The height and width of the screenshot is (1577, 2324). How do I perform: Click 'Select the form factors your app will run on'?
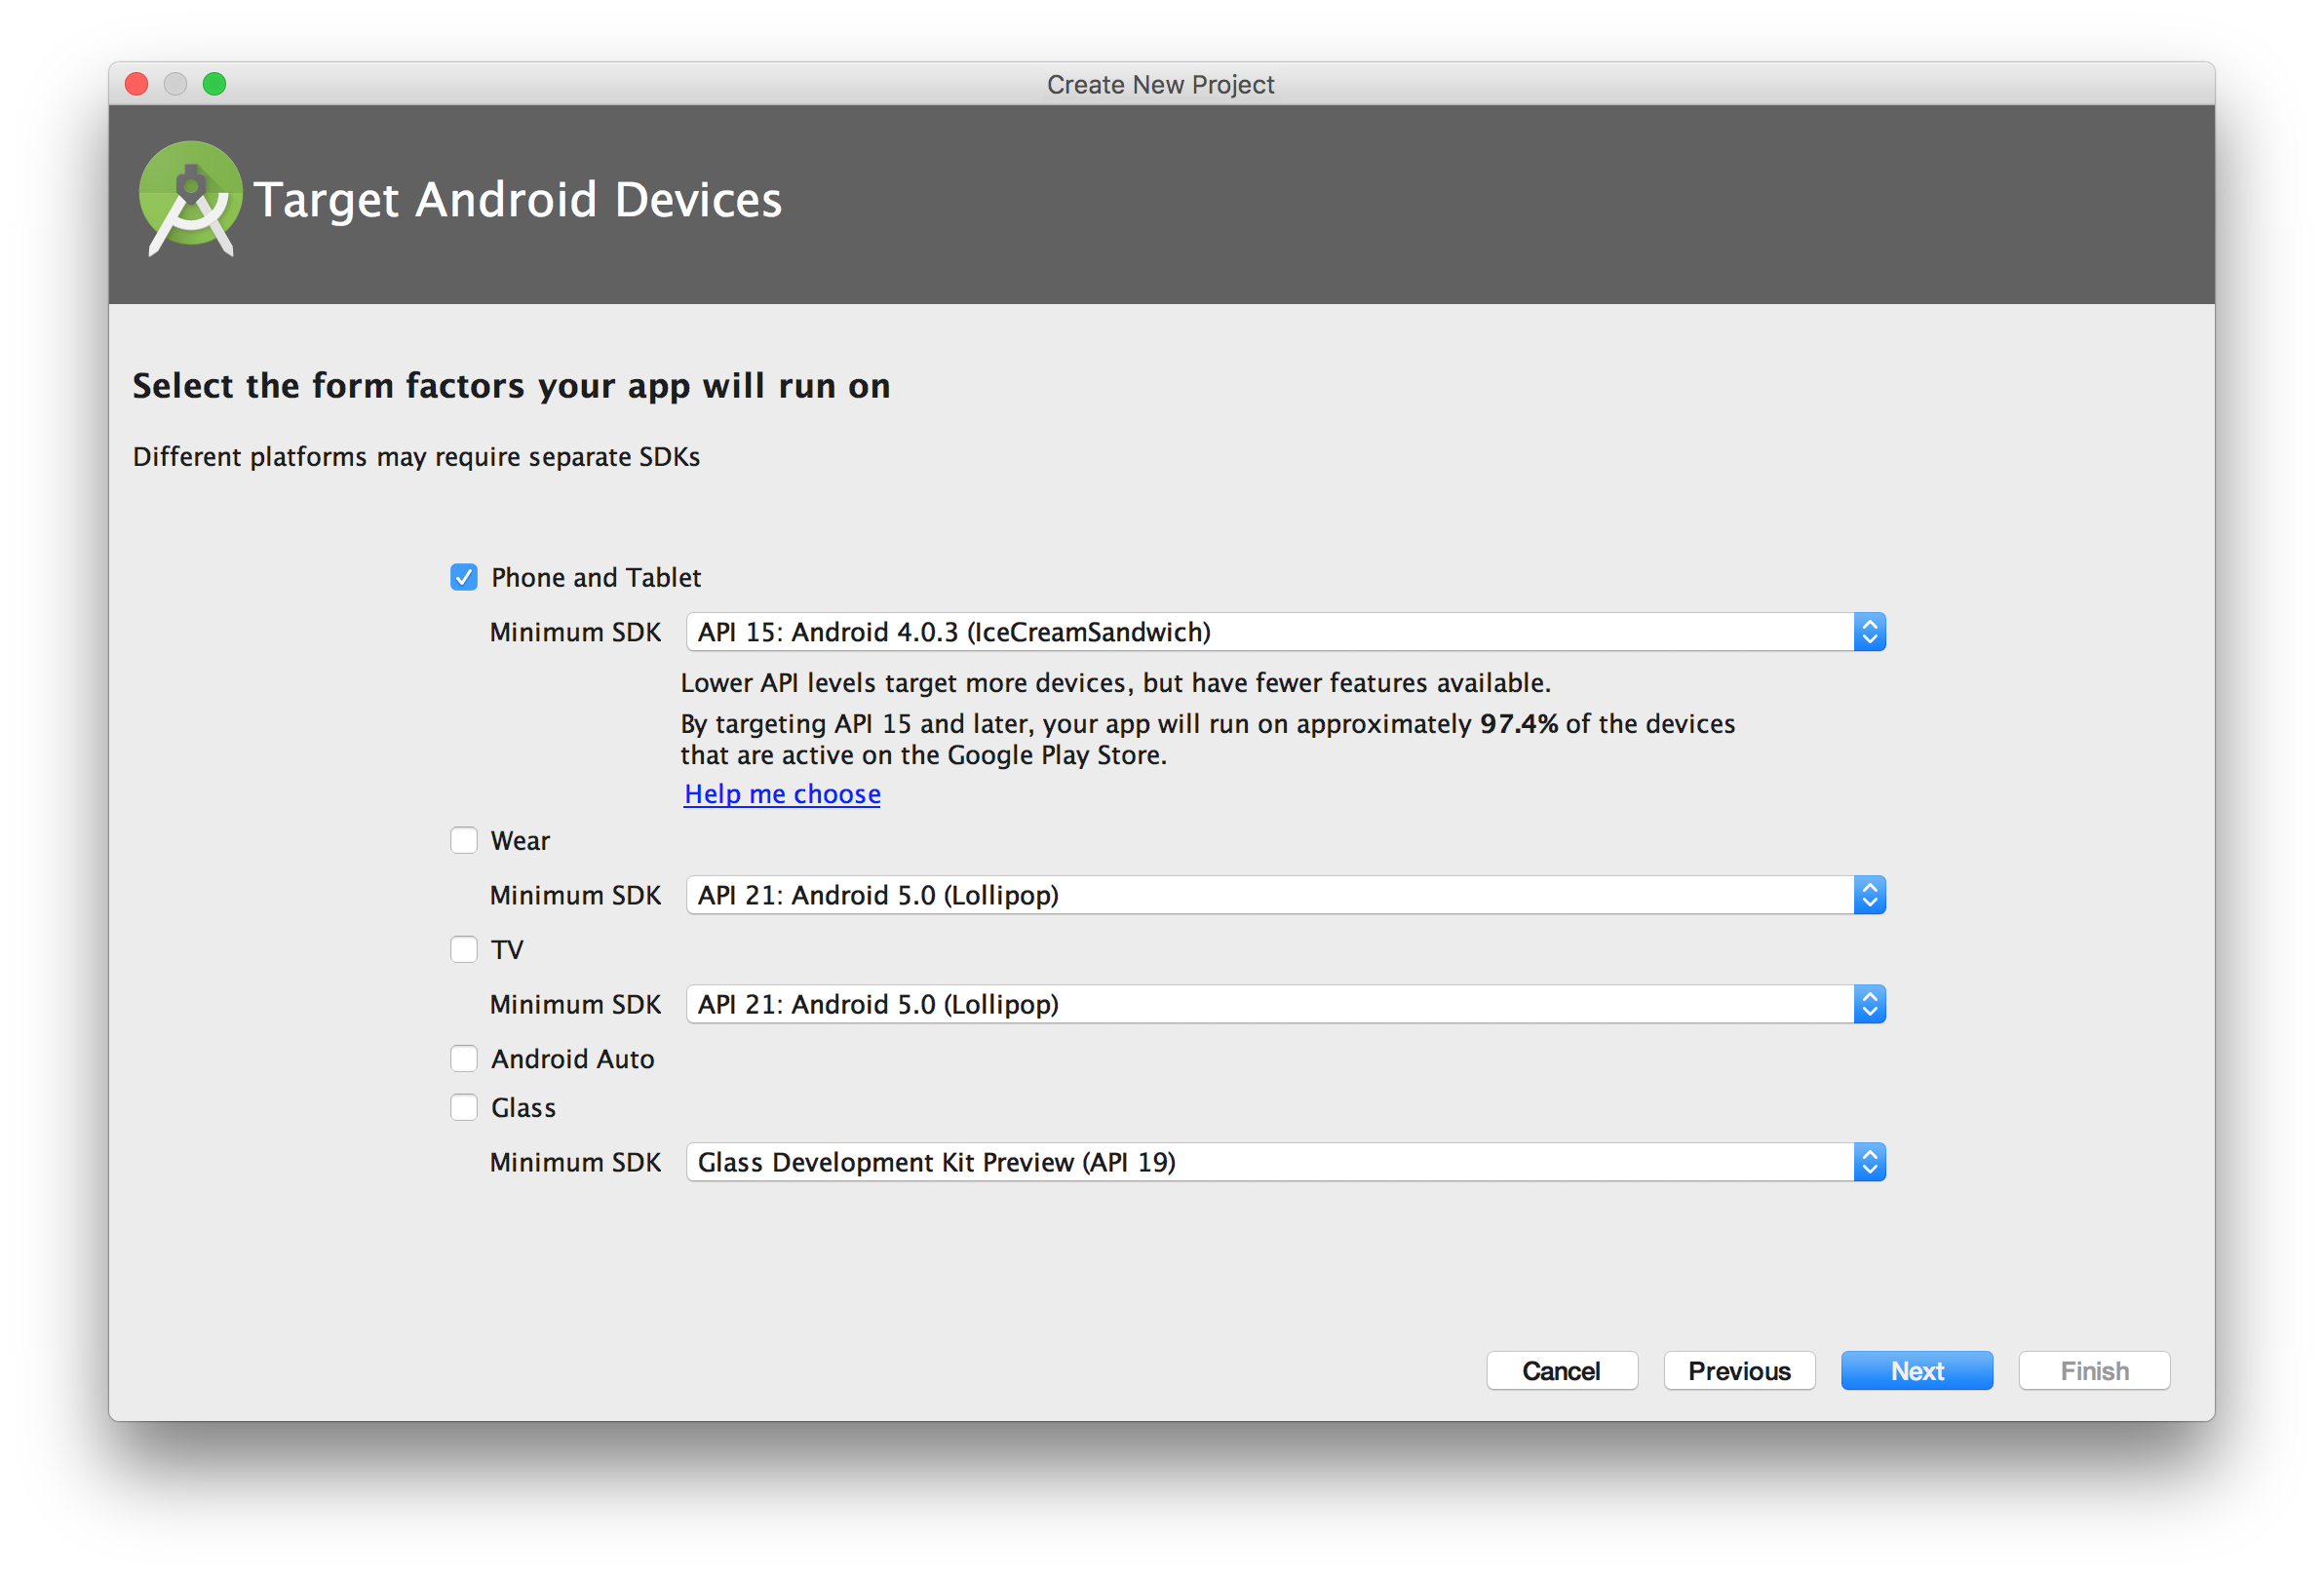(x=511, y=386)
